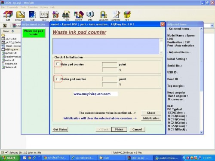Open the Options menu
This screenshot has height=161, width=215.
44,7
